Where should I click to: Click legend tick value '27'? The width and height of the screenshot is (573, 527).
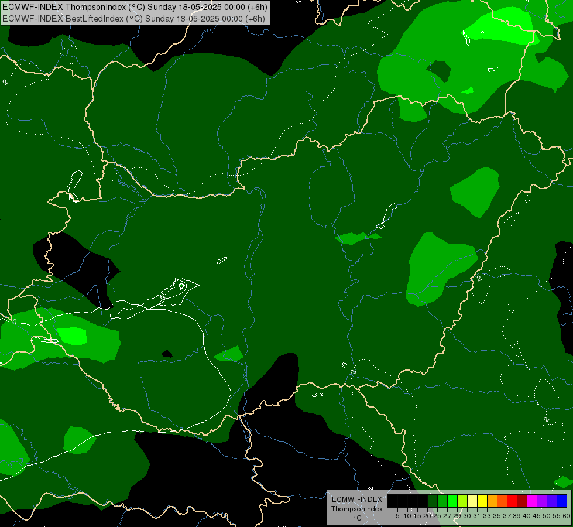pyautogui.click(x=447, y=516)
